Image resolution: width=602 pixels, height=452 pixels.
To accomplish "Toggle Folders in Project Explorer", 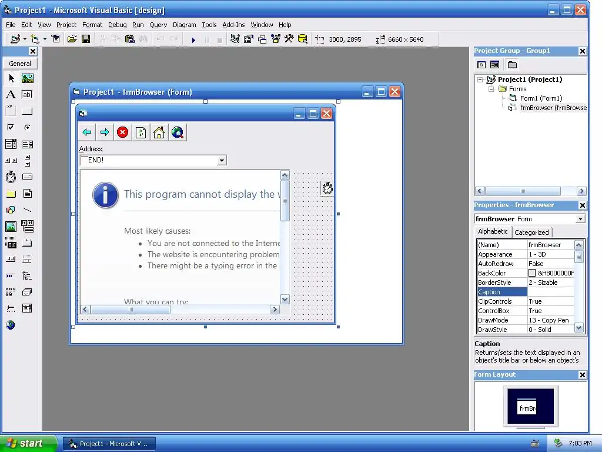I will [512, 65].
